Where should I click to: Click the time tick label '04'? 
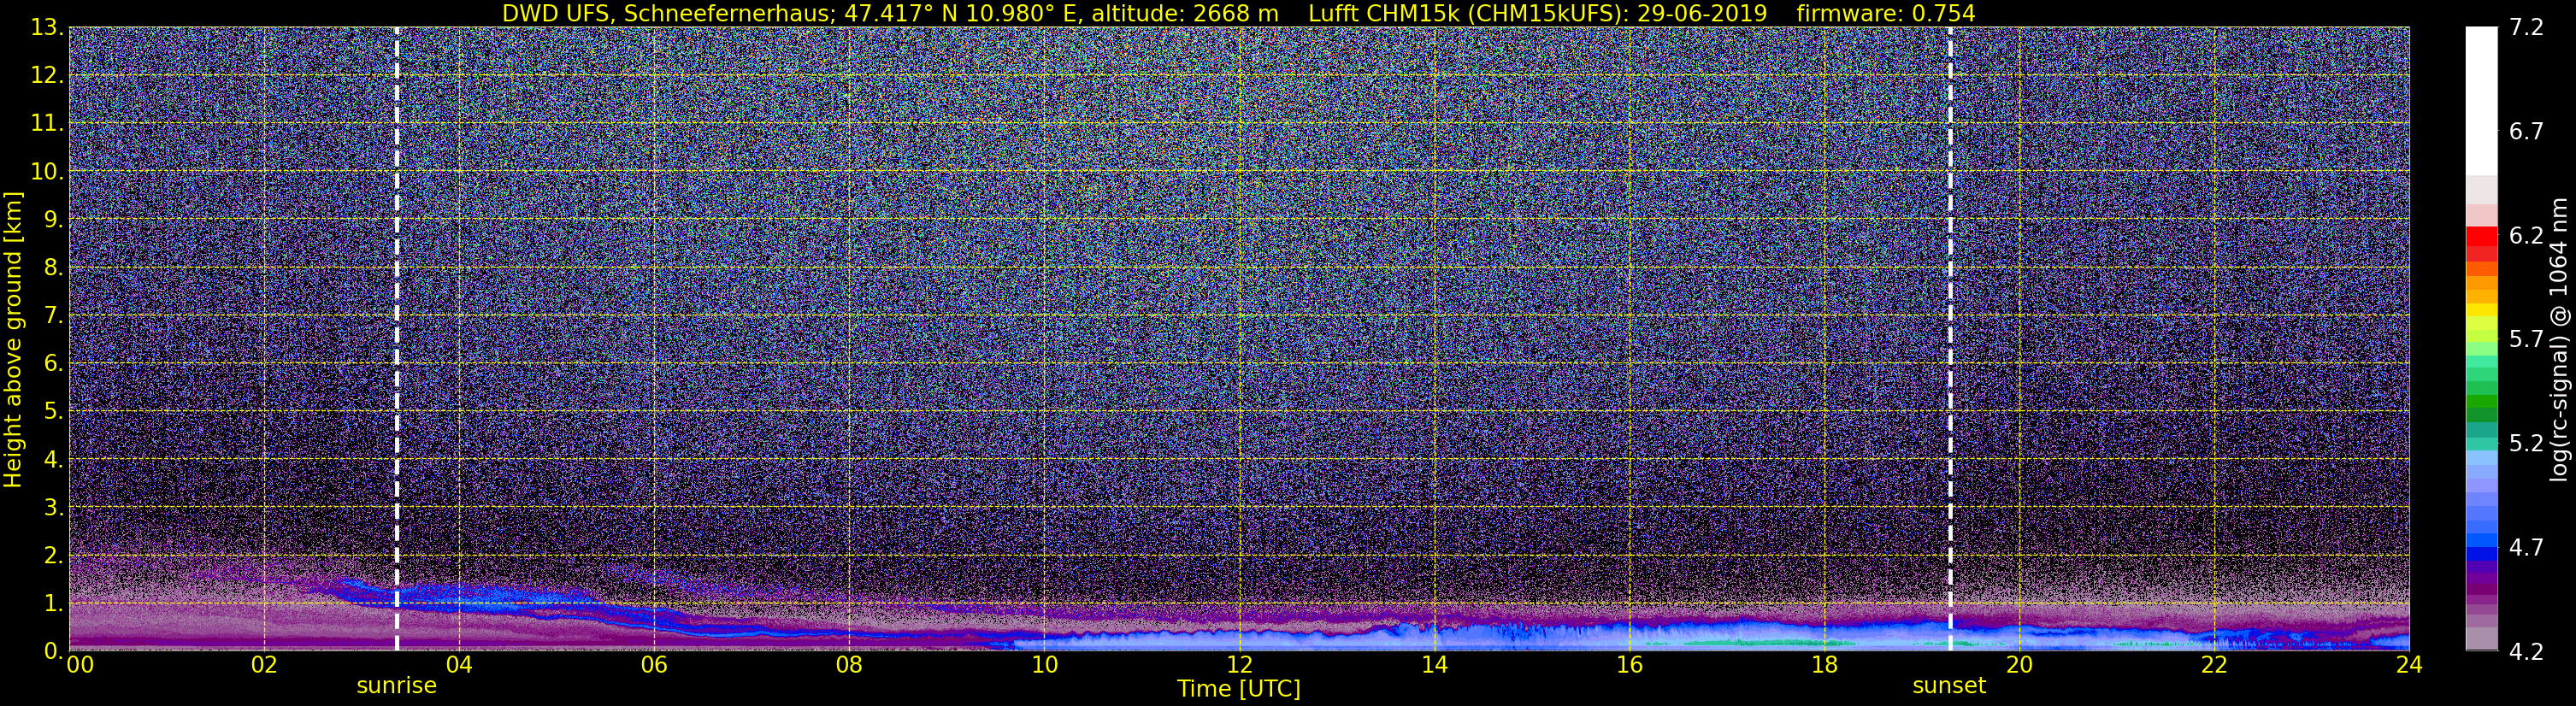pos(459,666)
